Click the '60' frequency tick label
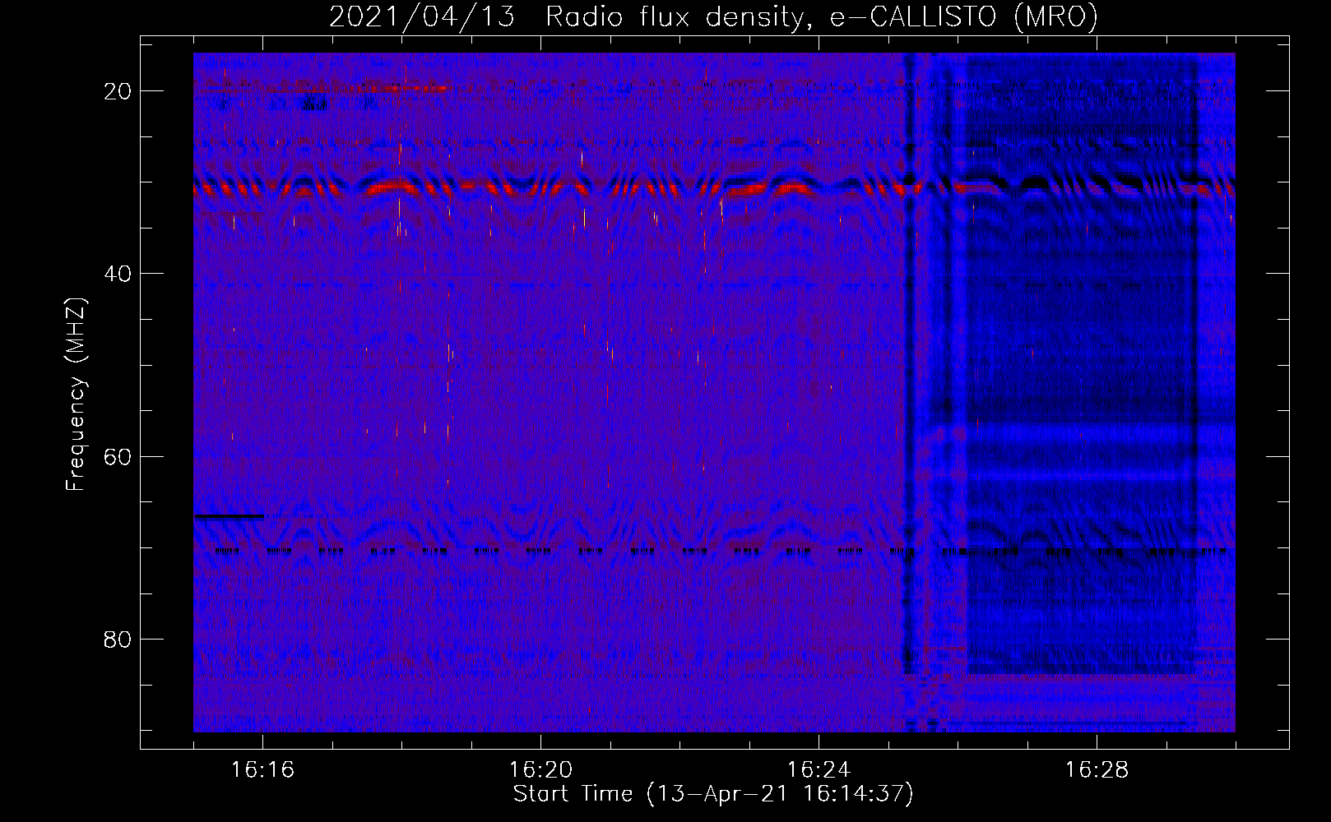 [x=118, y=457]
